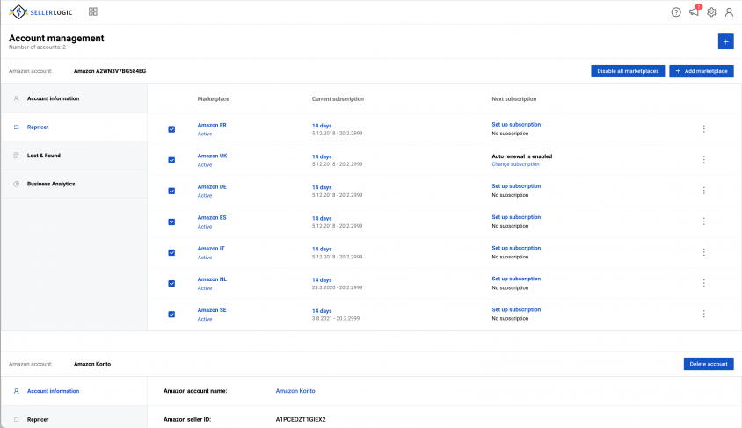
Task: Open the apps grid icon beside logo
Action: 93,11
